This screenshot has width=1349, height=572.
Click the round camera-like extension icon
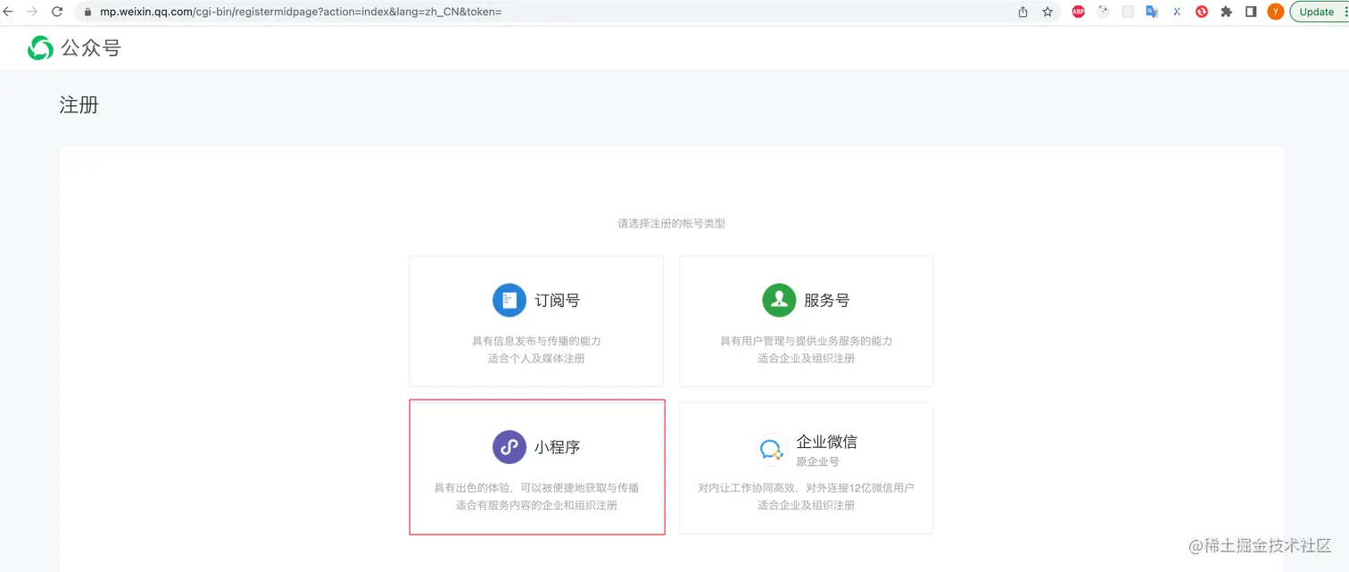[x=1103, y=12]
